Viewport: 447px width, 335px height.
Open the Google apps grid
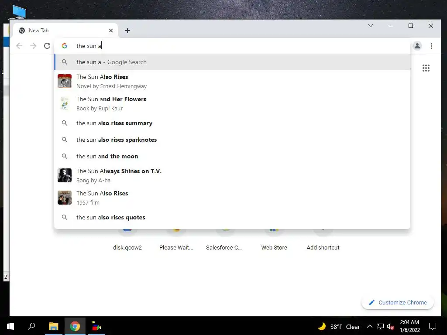click(426, 68)
